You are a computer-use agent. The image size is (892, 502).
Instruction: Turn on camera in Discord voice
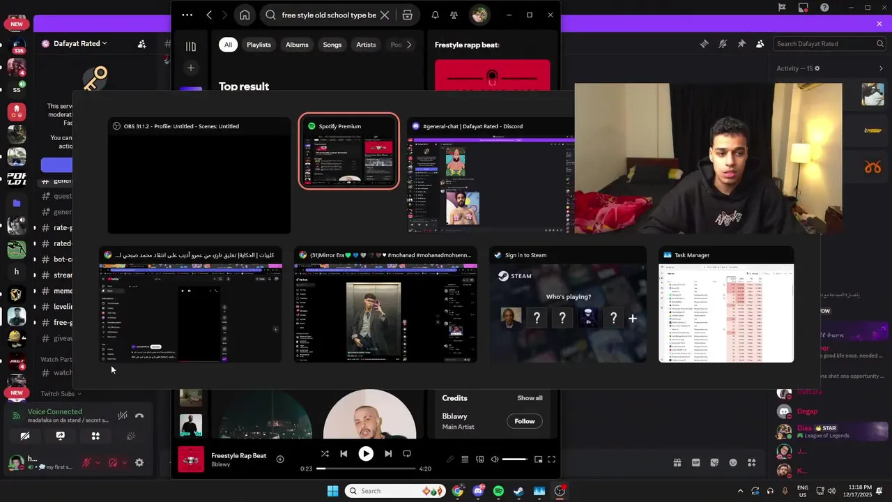pos(25,436)
